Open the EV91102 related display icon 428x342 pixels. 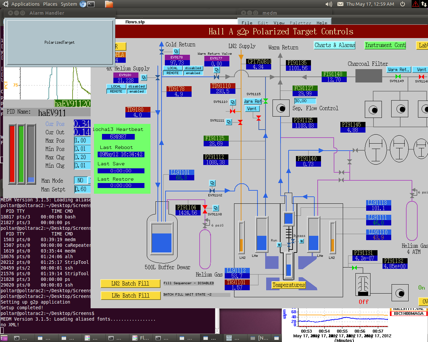coord(212,183)
